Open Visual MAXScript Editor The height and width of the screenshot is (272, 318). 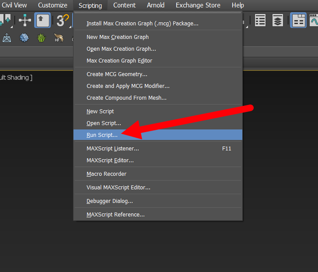click(158, 188)
